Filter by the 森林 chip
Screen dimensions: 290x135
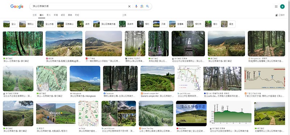pyautogui.click(x=84, y=24)
